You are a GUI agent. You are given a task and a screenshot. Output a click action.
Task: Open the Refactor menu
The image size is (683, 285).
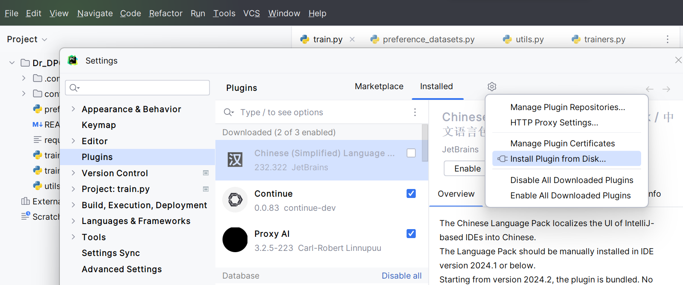point(166,13)
